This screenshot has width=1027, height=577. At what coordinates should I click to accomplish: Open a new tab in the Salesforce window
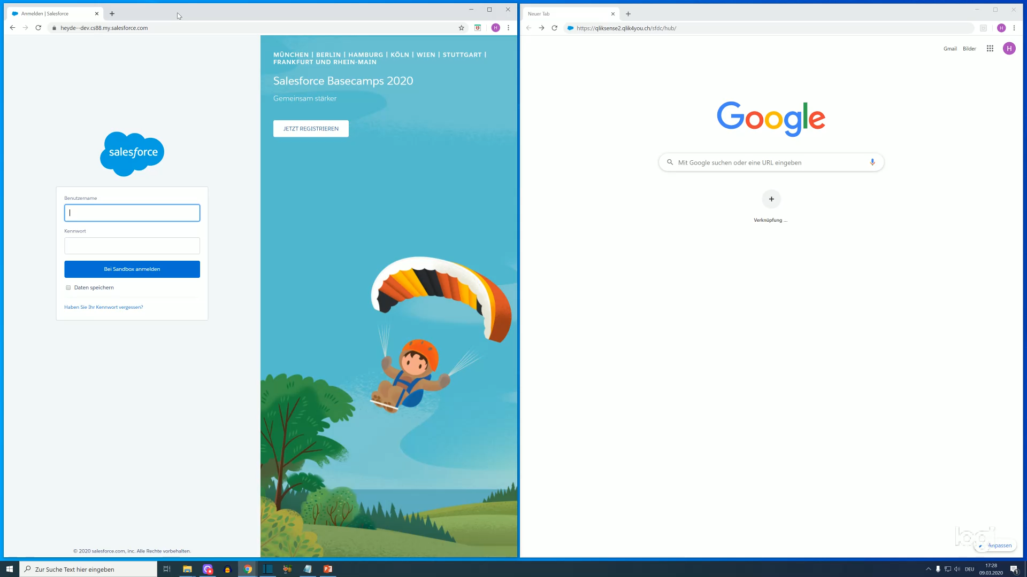click(112, 13)
